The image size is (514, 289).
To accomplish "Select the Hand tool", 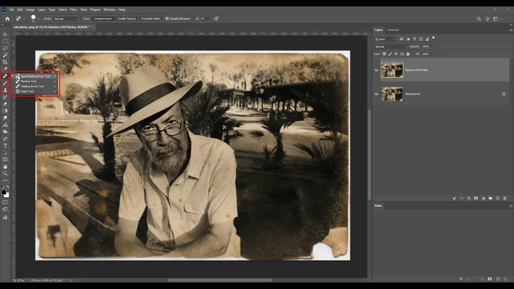I will pos(5,167).
